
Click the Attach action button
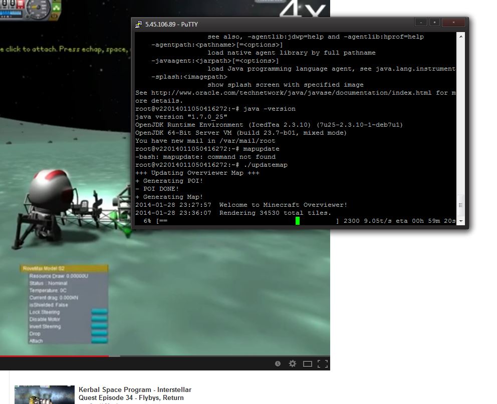[x=99, y=341]
